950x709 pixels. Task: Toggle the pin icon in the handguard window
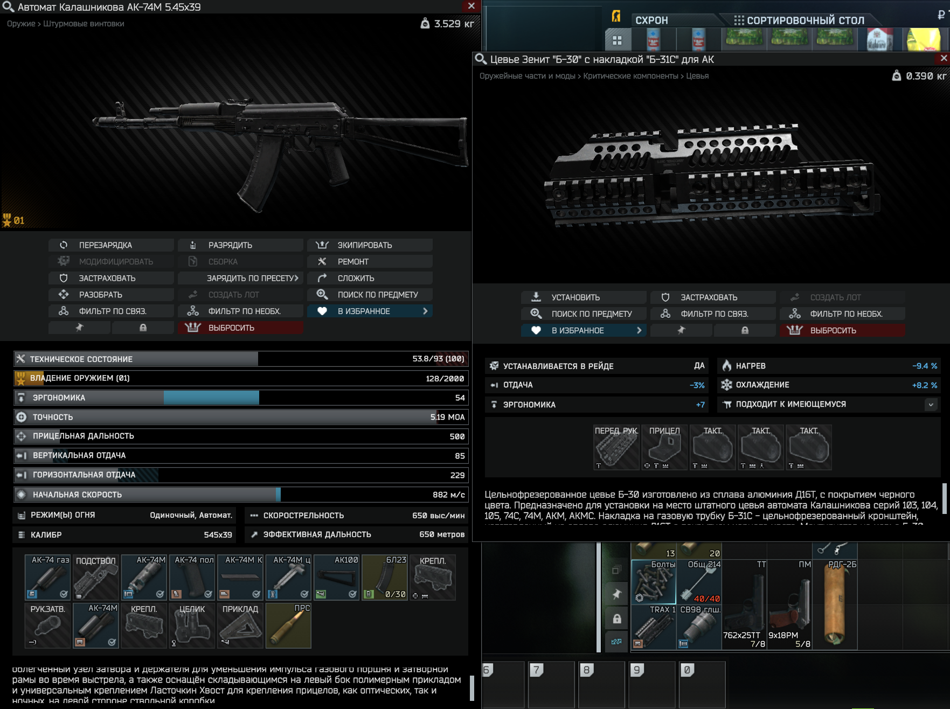pyautogui.click(x=681, y=330)
